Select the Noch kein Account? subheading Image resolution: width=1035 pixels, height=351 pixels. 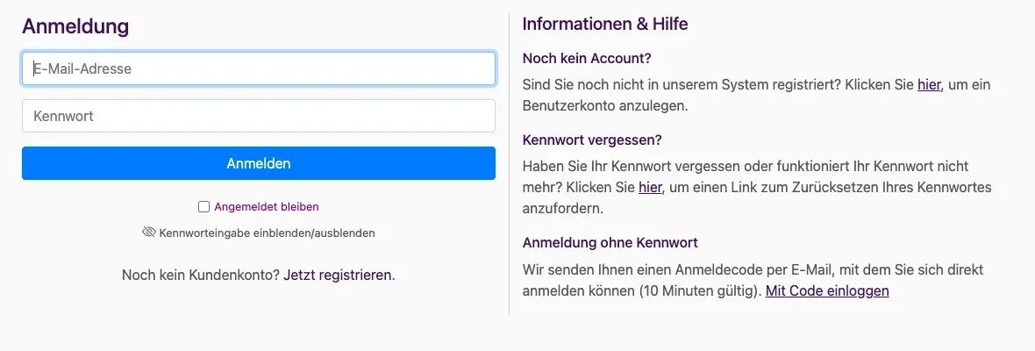587,58
